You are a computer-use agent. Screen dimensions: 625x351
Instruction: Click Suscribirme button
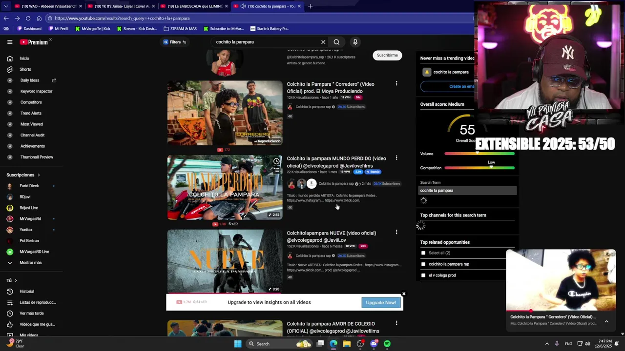[387, 55]
